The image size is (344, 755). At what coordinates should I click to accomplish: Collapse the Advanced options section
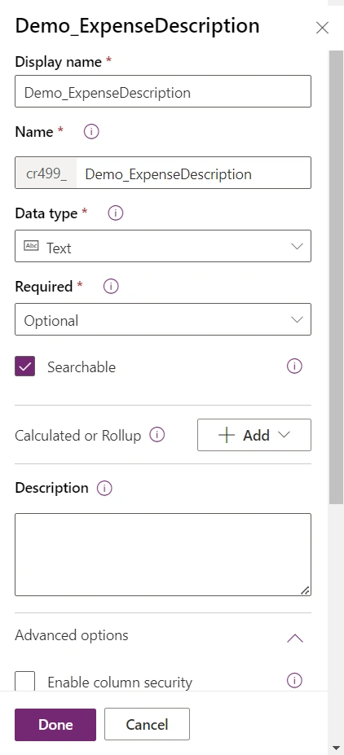[295, 639]
